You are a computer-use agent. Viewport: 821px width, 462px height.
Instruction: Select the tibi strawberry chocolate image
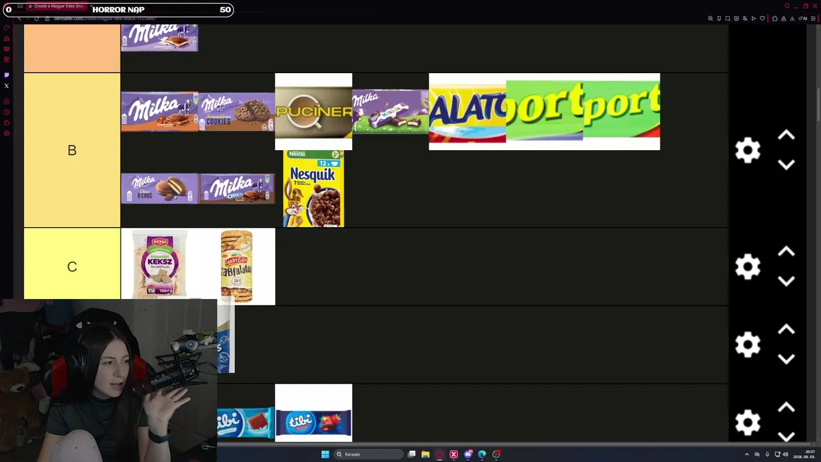pos(314,413)
